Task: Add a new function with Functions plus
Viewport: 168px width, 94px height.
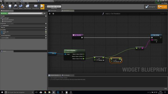Action: pos(46,23)
